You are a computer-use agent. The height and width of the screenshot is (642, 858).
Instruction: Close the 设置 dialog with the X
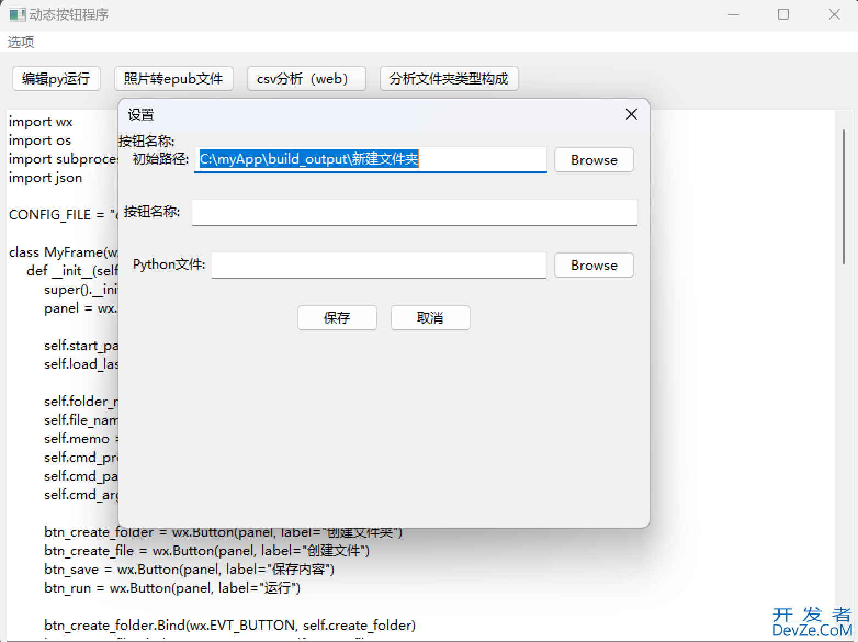(x=631, y=114)
